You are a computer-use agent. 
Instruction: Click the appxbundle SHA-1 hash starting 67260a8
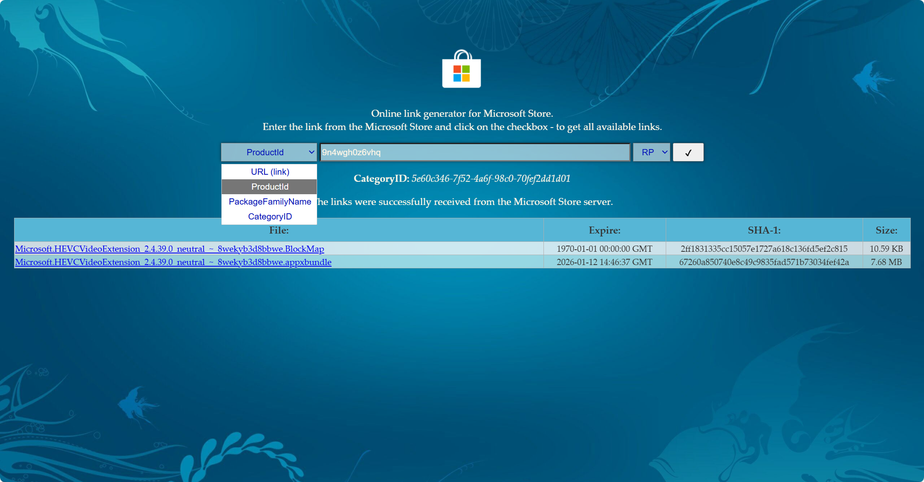764,262
